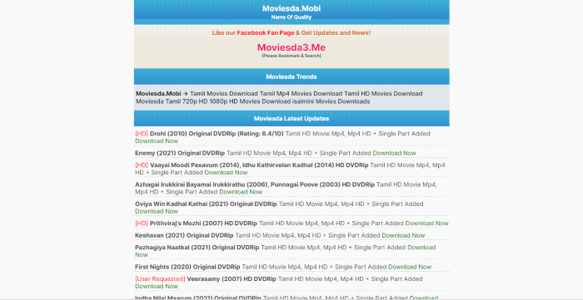Click Download Now under Oviya Win Kadhal Kathai
This screenshot has height=300, width=583.
[157, 211]
